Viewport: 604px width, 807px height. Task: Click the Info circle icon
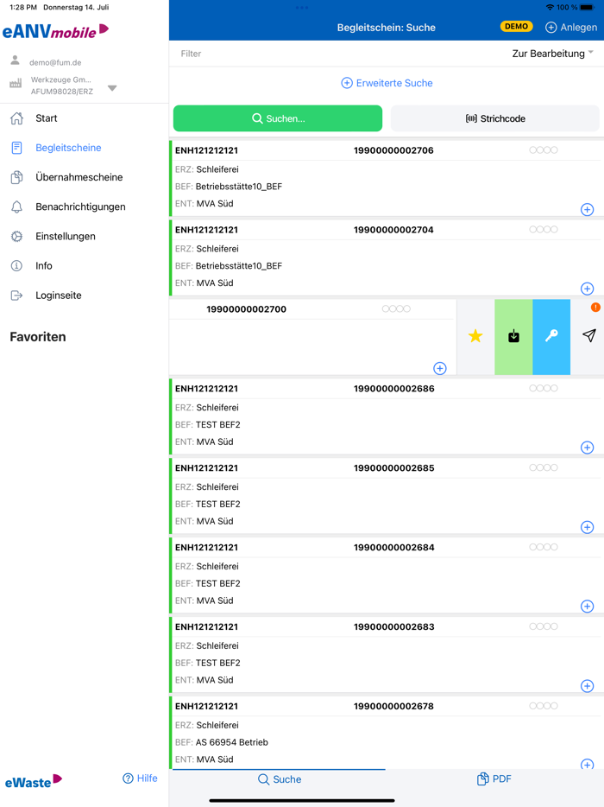tap(16, 265)
